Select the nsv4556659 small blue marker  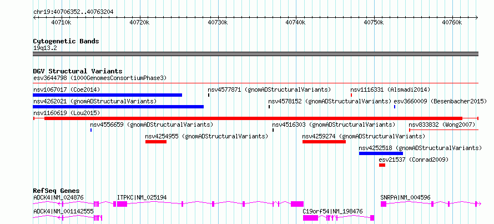pyautogui.click(x=91, y=130)
